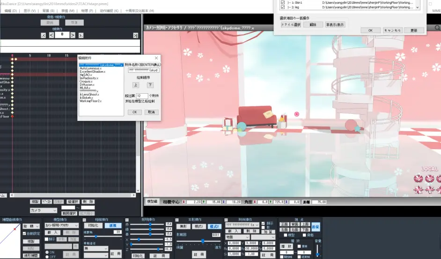Viewport: 441px width, 259px height.
Task: Click the '>|' go-to-end frame button
Action: [x=136, y=35]
